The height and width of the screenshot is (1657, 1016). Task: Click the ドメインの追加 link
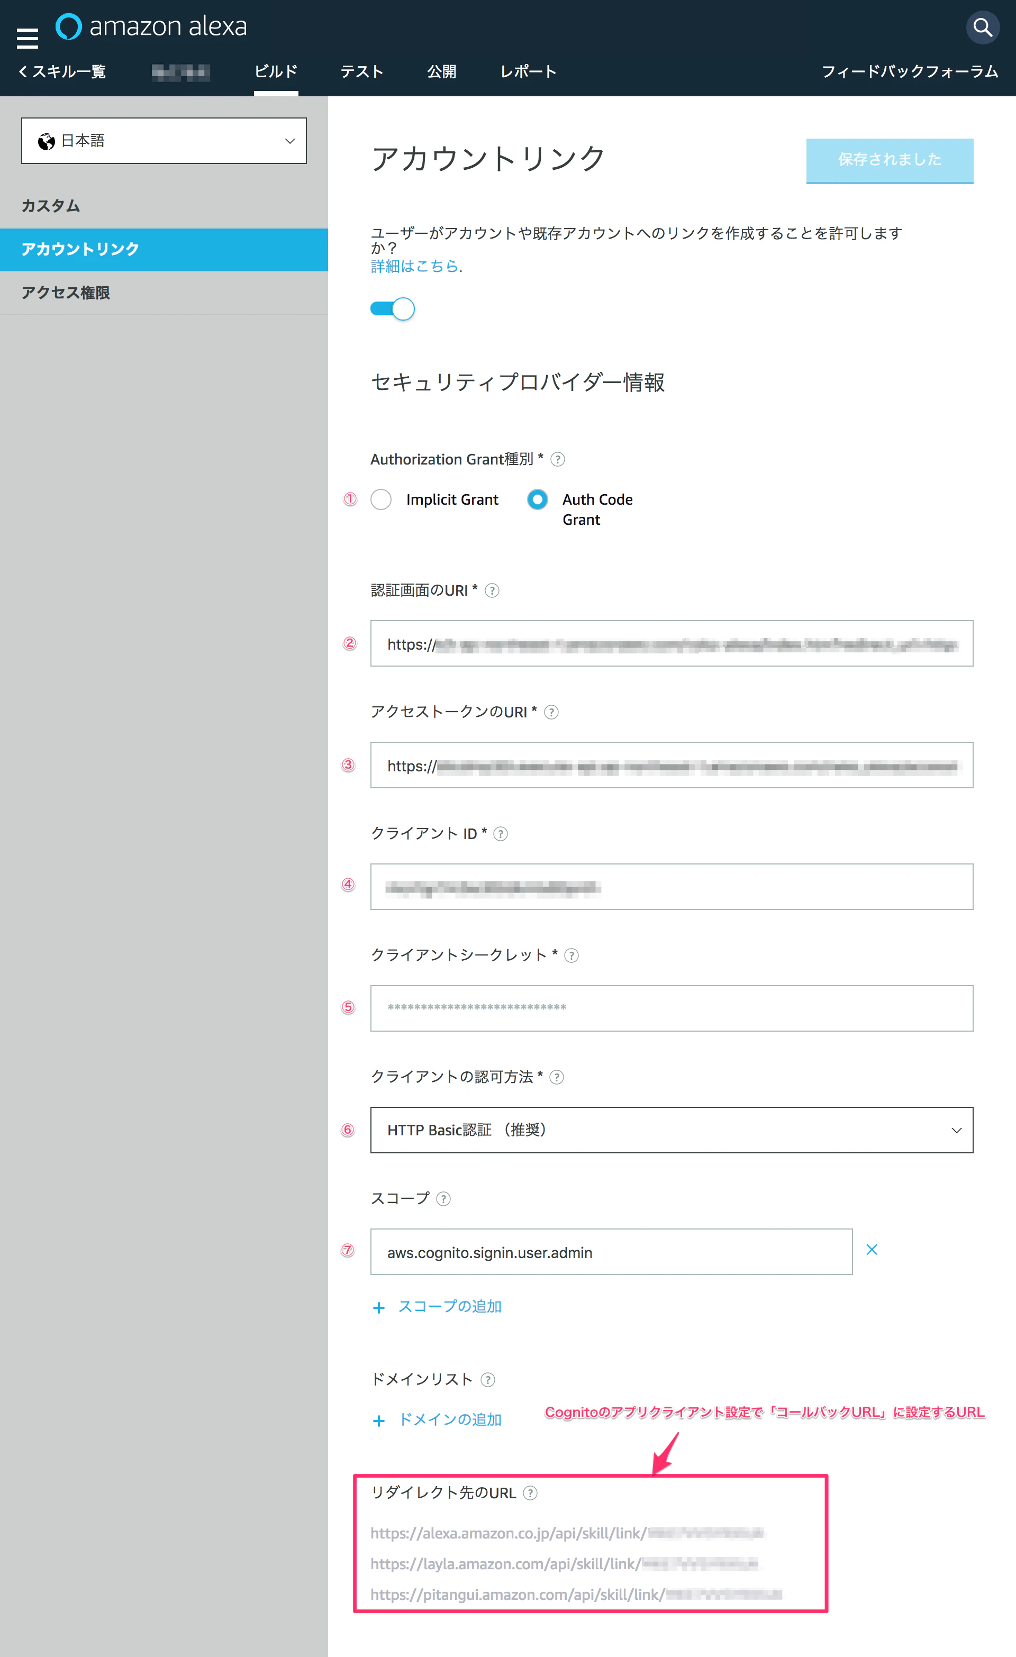point(449,1419)
